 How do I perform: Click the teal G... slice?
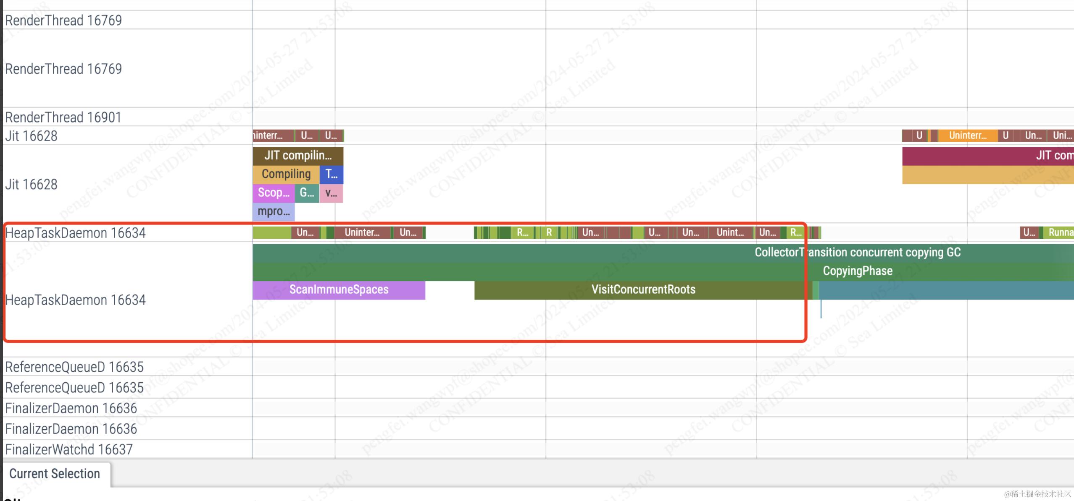point(307,193)
